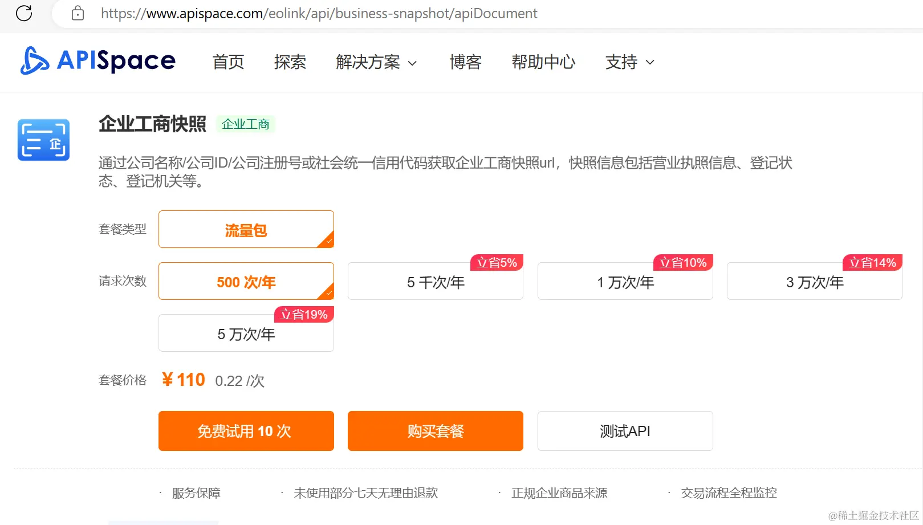This screenshot has height=525, width=923.
Task: Select the 5 千次/年 request option
Action: click(436, 282)
